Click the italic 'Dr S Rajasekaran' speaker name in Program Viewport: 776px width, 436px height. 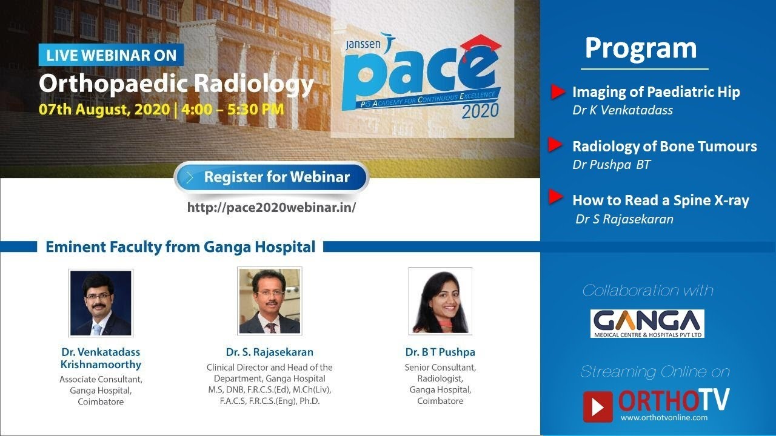pyautogui.click(x=624, y=219)
